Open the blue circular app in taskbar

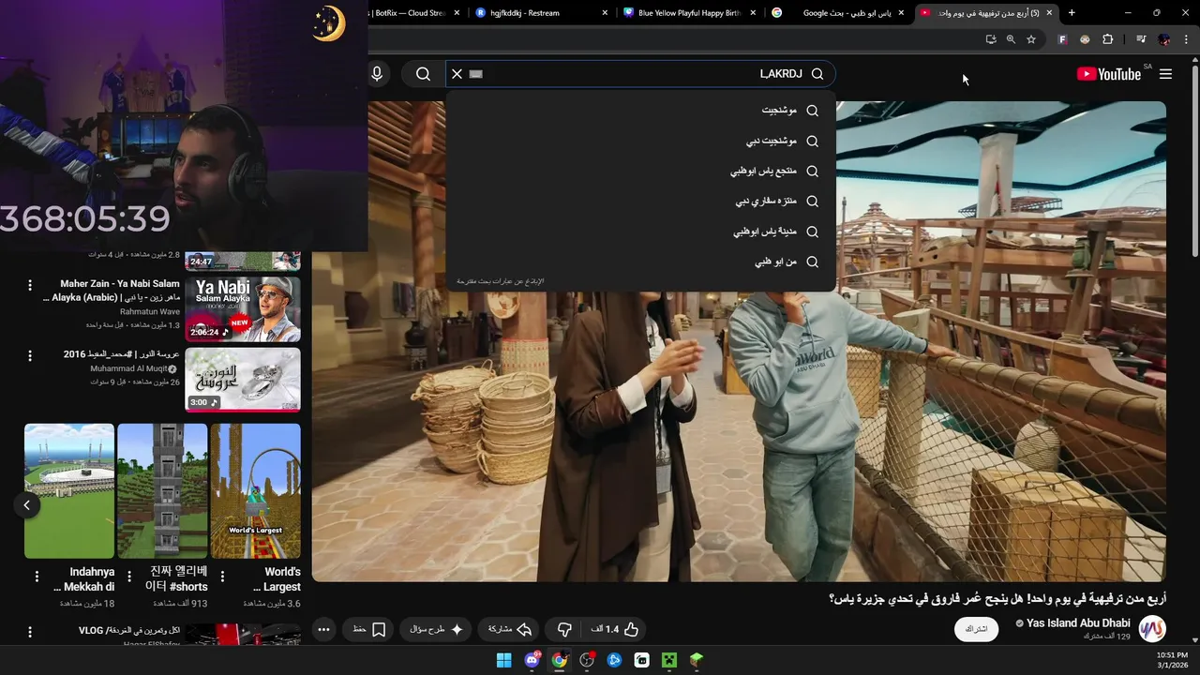614,660
